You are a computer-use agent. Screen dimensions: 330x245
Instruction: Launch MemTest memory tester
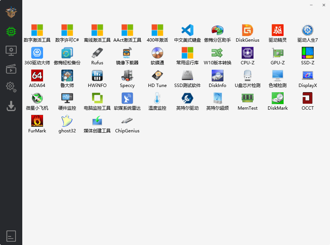pyautogui.click(x=247, y=101)
